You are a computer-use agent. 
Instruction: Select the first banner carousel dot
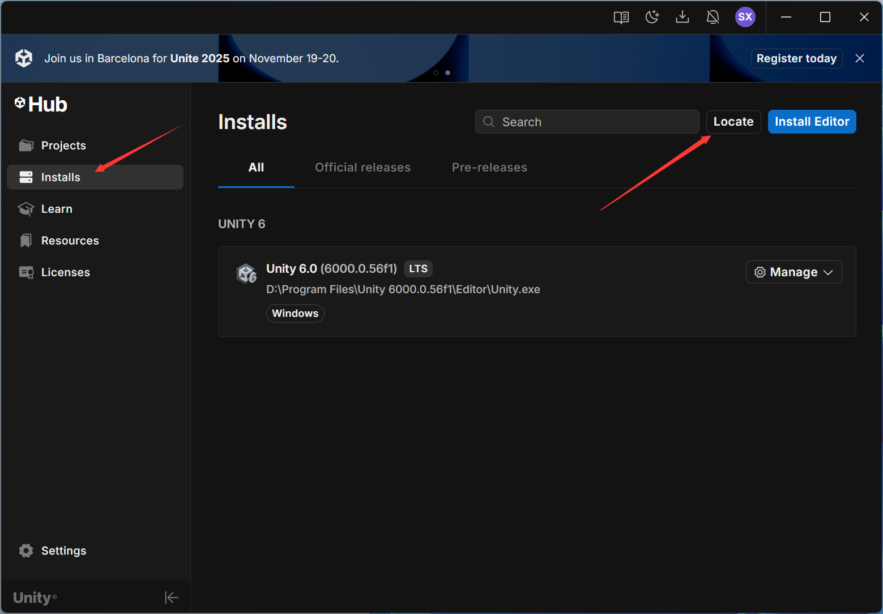point(436,72)
